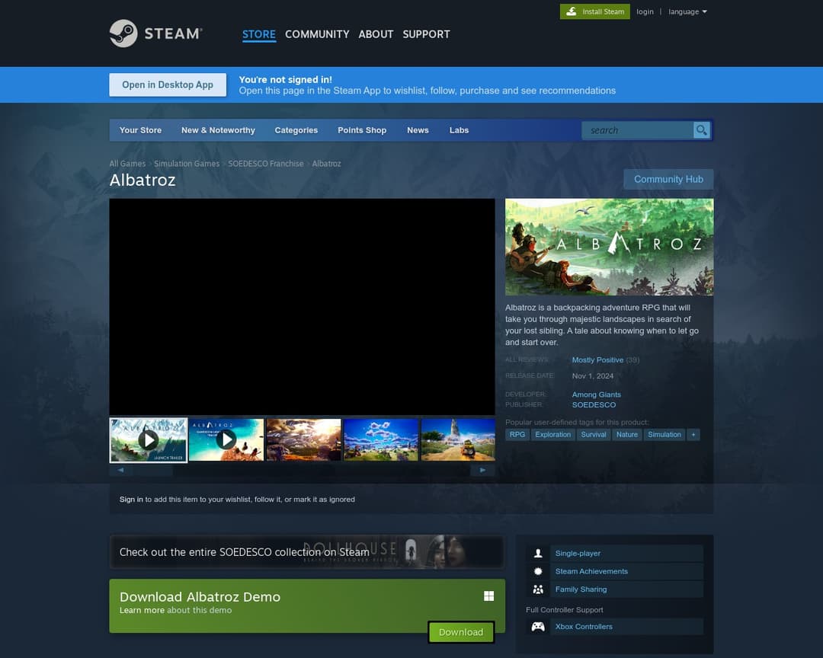The height and width of the screenshot is (658, 823).
Task: Click the Family Sharing people icon
Action: [x=538, y=589]
